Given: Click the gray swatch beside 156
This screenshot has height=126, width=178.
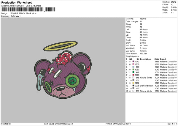Looking at the screenshot, I should 133,80.
